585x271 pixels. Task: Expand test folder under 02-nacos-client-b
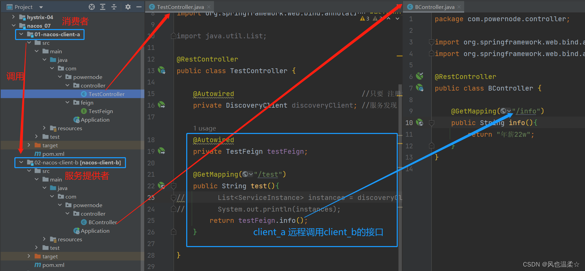click(37, 247)
